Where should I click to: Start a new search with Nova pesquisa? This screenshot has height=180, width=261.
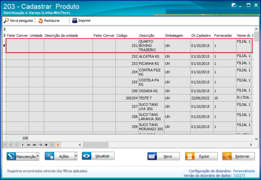click(x=18, y=21)
